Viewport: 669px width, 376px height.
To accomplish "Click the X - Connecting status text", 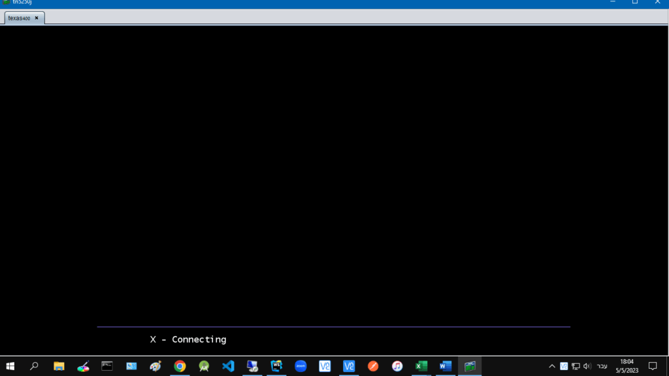I will click(188, 339).
